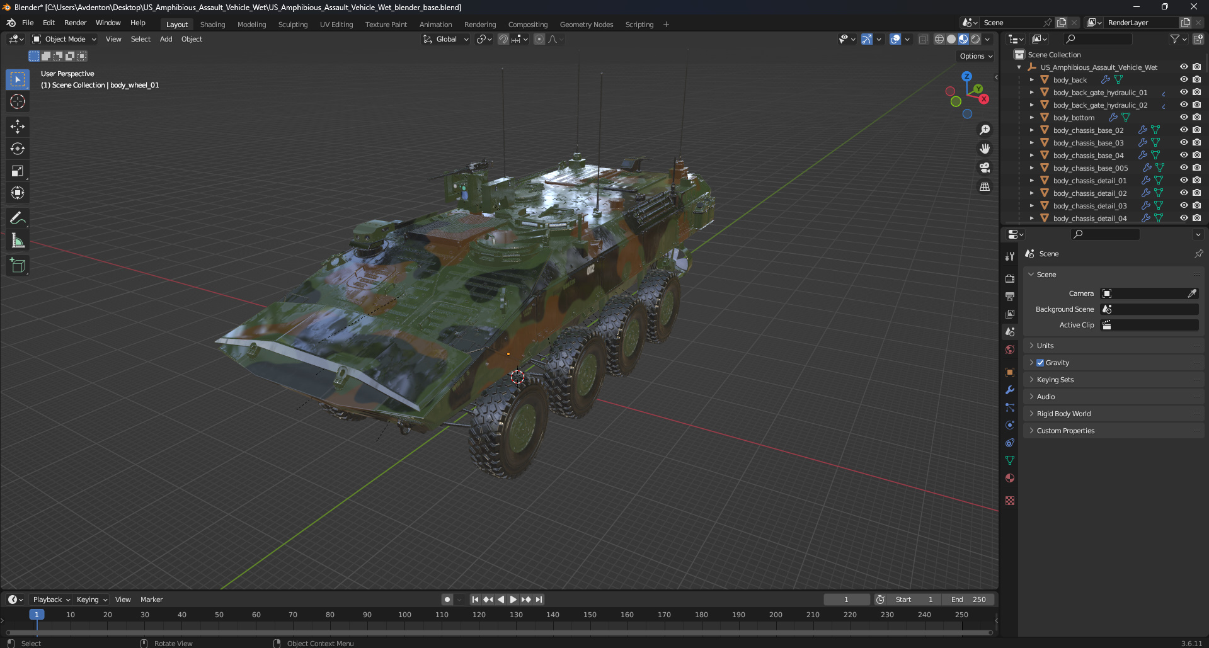Disable render for body_chassis_base_03 camera icon
1209x648 pixels.
click(1196, 142)
